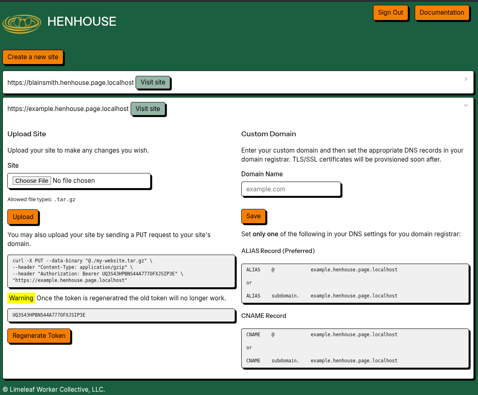Click the HENHOUSE site title
Image resolution: width=478 pixels, height=395 pixels.
(82, 22)
